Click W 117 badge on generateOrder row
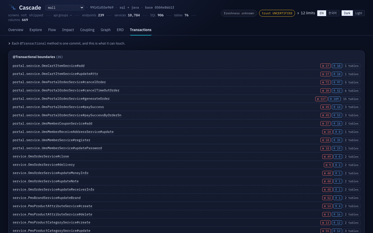373x233 pixels. point(321,99)
